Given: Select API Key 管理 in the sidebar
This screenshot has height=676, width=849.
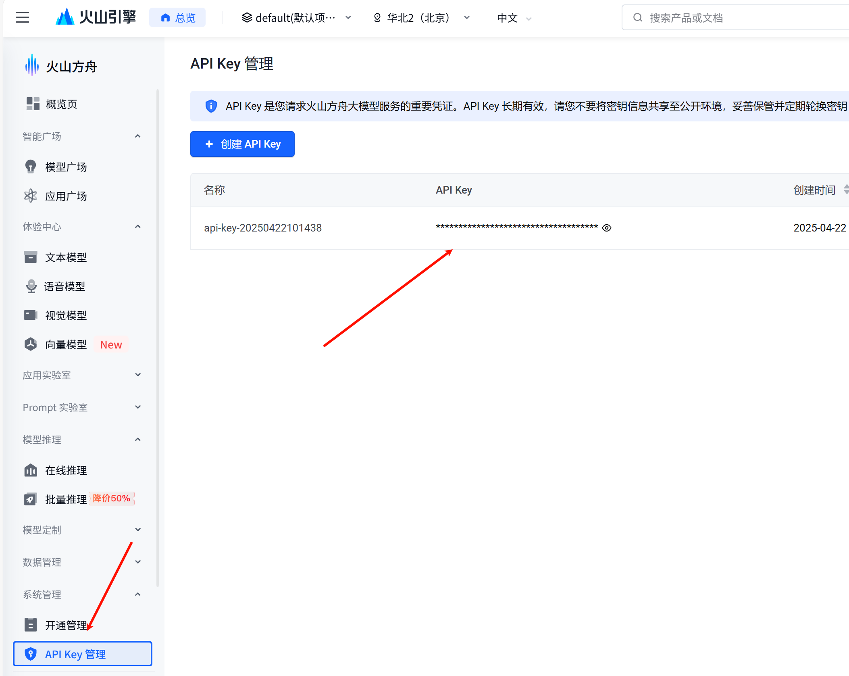Looking at the screenshot, I should coord(83,654).
